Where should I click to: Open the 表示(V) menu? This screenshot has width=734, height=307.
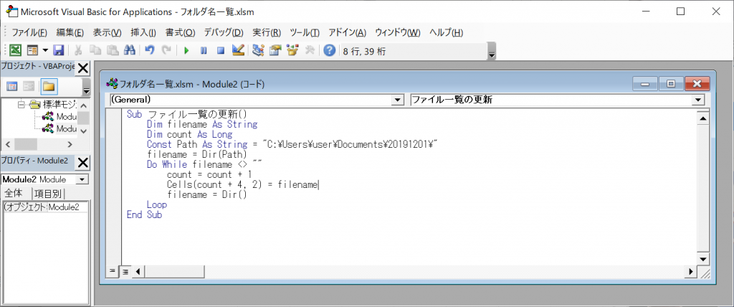click(108, 33)
